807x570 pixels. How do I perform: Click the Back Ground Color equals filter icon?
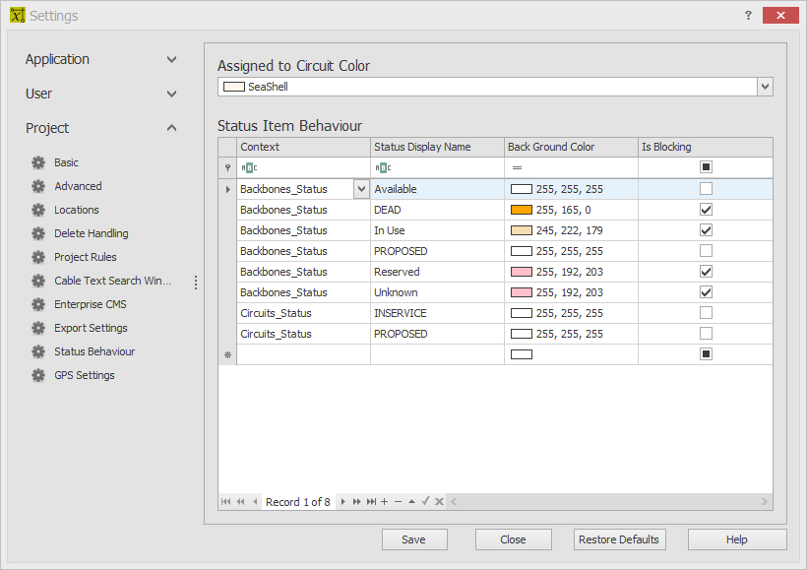pyautogui.click(x=518, y=168)
